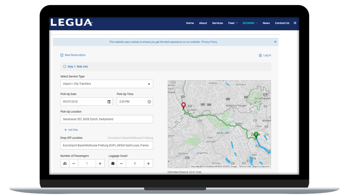Click the passengers count value field
349x195 pixels.
point(87,163)
